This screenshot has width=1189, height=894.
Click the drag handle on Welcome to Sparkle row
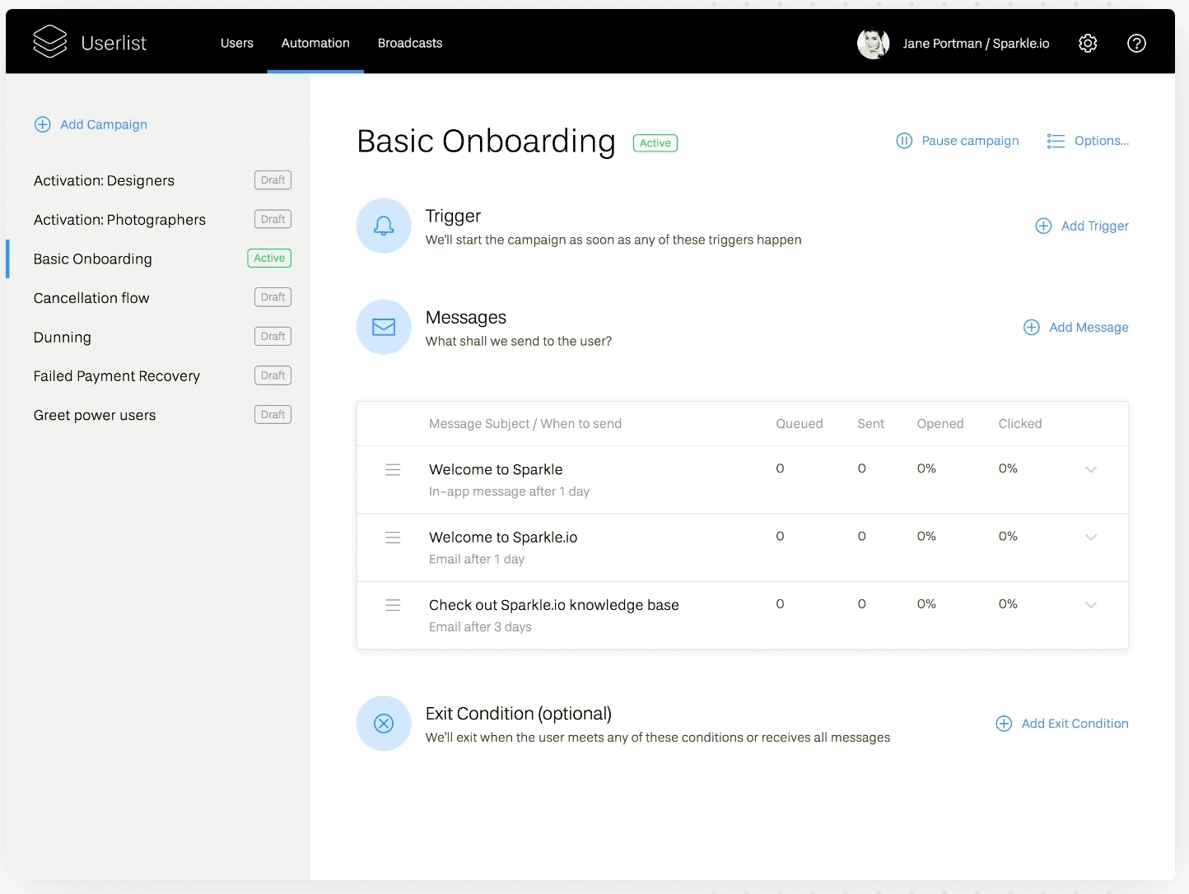pos(393,469)
